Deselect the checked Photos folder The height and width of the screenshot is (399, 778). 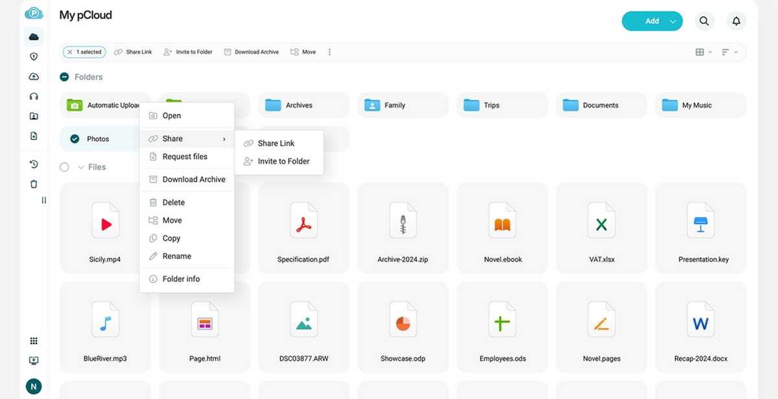click(75, 139)
